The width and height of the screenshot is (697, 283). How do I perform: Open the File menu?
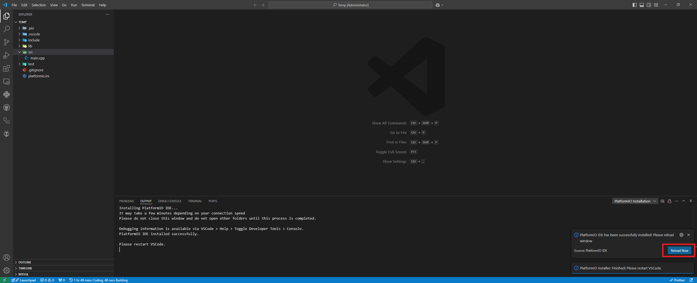[x=14, y=5]
